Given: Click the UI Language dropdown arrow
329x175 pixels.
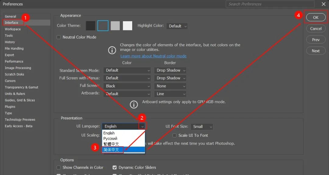Looking at the screenshot, I should 143,126.
